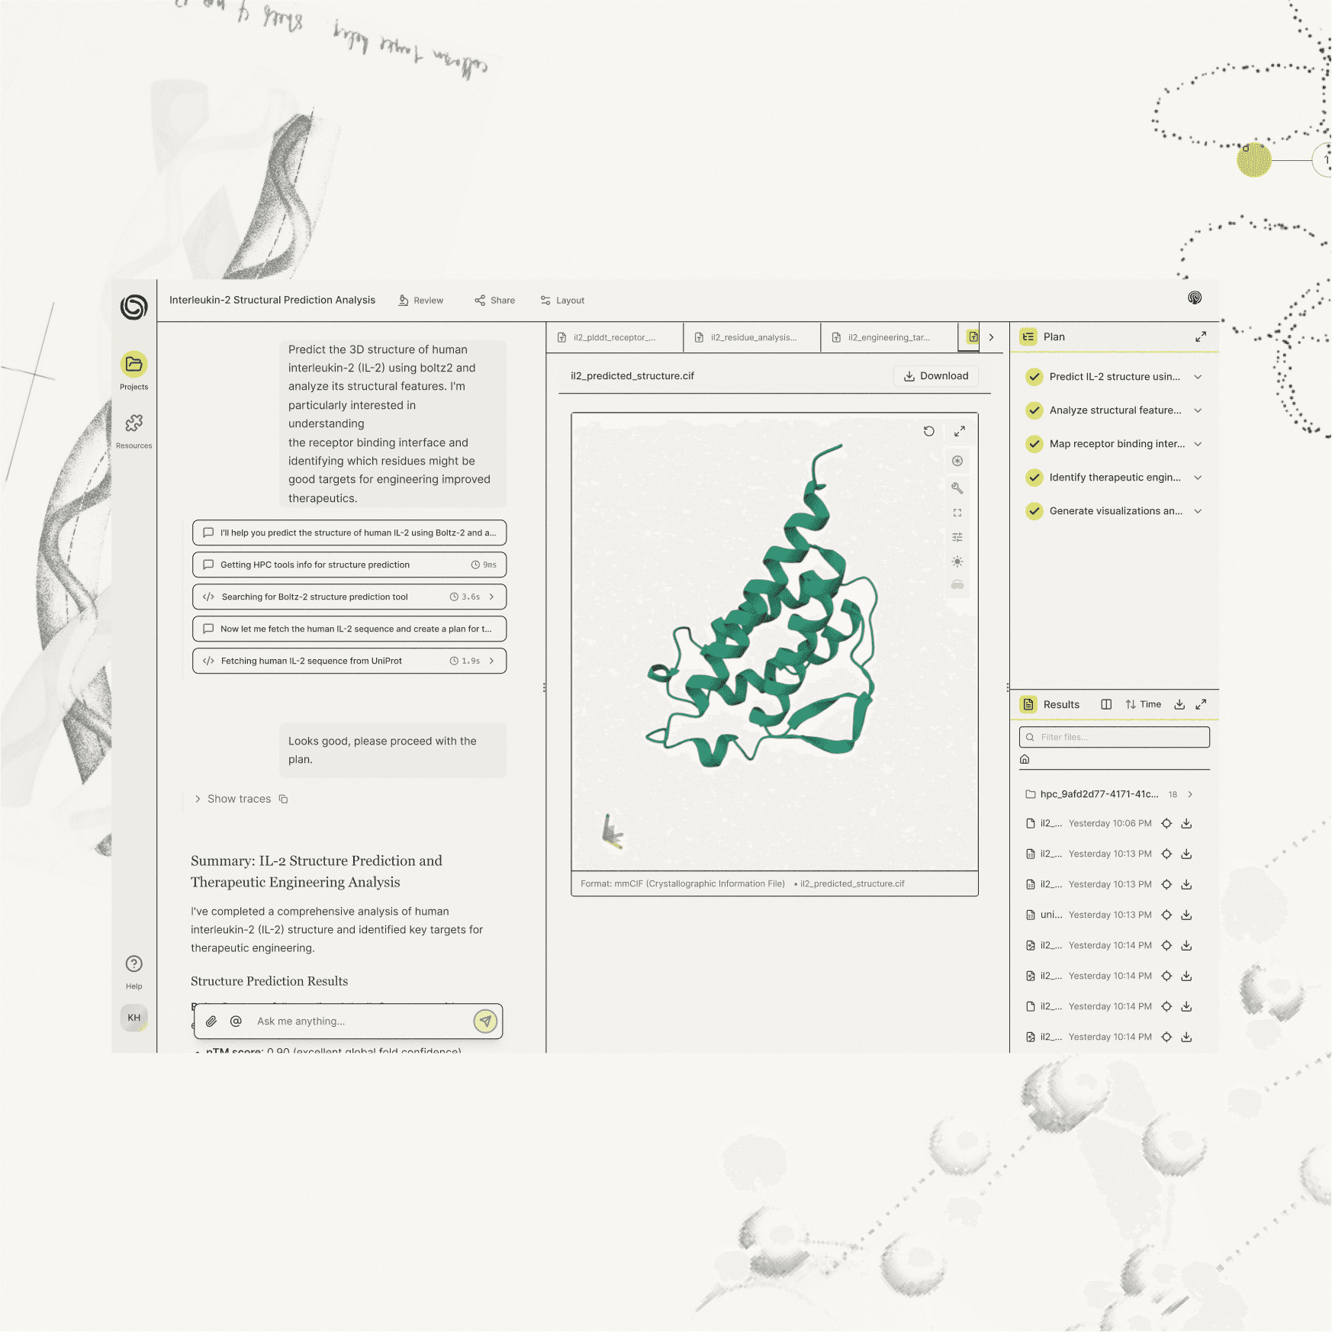The width and height of the screenshot is (1332, 1332).
Task: Open the KH user avatar menu
Action: (134, 1018)
